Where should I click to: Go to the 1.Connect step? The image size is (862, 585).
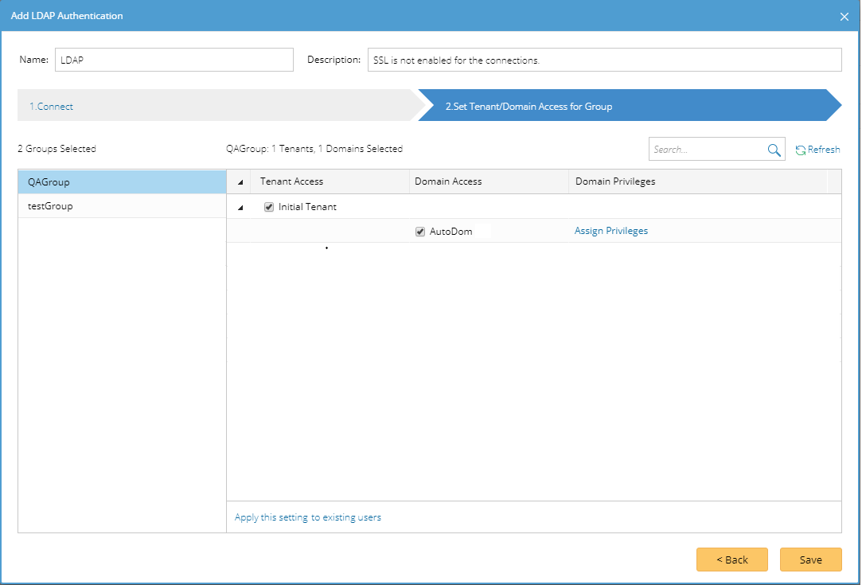[x=52, y=106]
